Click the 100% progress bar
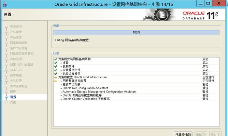This screenshot has width=228, height=136. point(137,33)
